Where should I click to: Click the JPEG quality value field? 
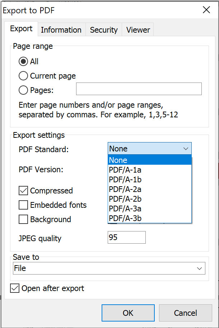pos(127,238)
